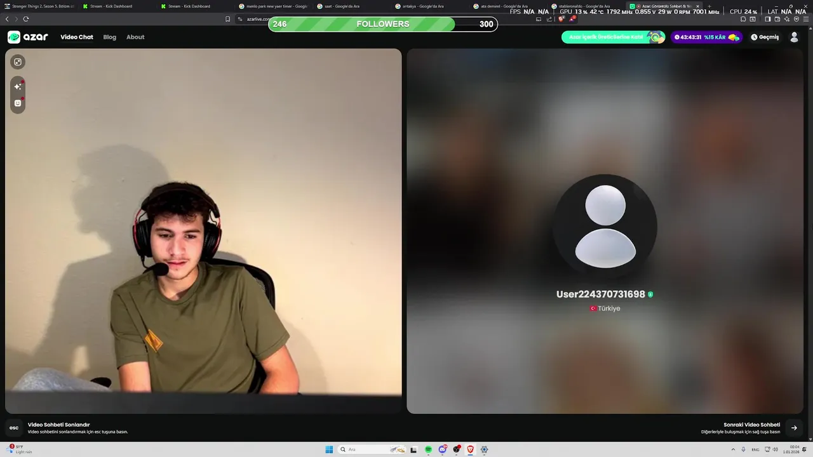Open Task View in the taskbar
This screenshot has width=813, height=457.
tap(413, 449)
